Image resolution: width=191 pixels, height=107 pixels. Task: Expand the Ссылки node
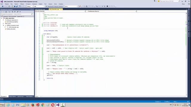[x=3, y=23]
